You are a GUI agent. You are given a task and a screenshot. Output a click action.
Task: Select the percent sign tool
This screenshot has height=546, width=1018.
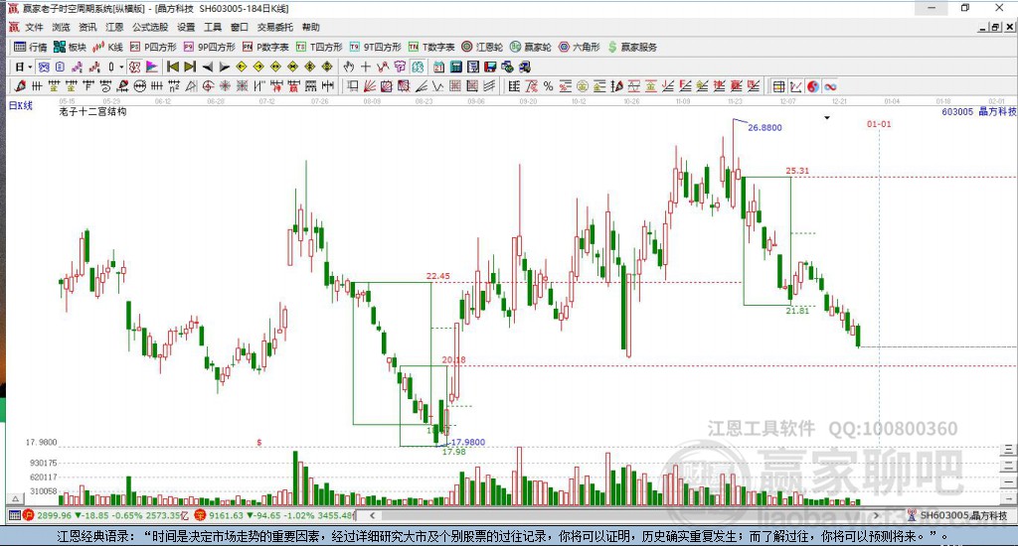(549, 86)
